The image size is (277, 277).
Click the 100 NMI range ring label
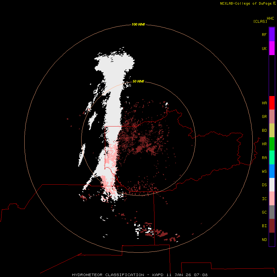138,24
